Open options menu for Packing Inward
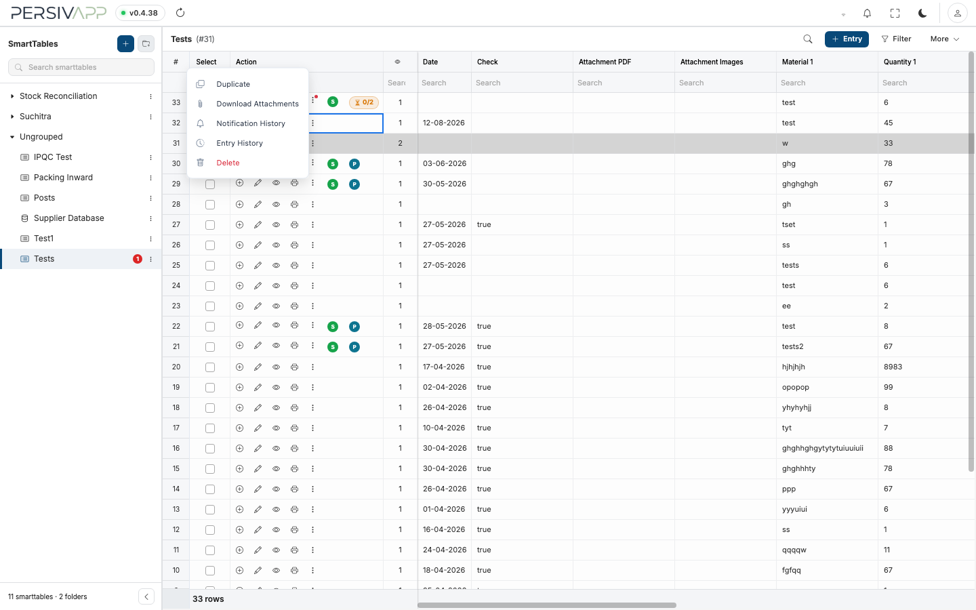This screenshot has width=976, height=610. (x=150, y=178)
